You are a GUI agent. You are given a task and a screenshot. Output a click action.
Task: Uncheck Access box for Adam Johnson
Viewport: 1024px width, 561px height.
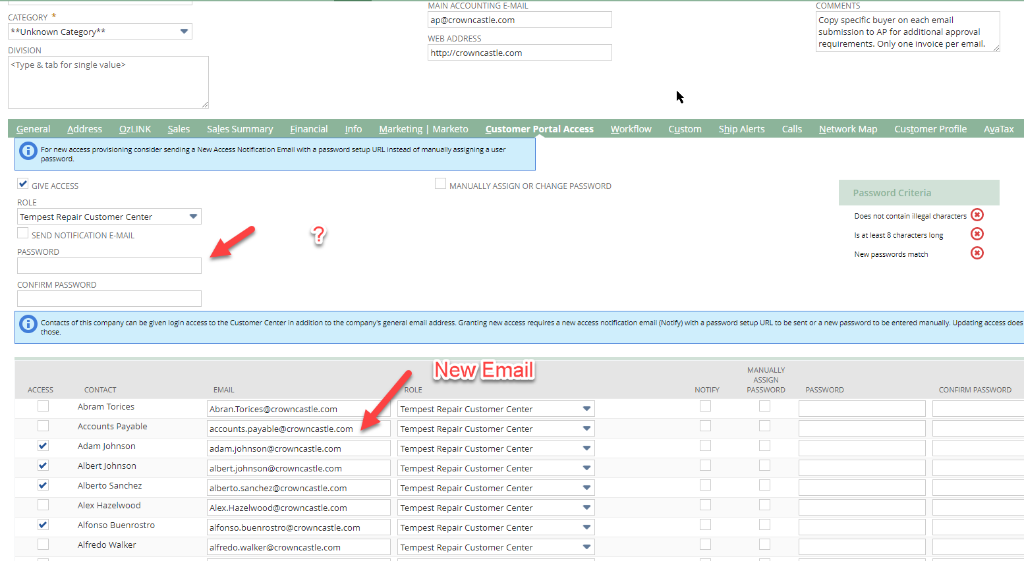(x=43, y=446)
